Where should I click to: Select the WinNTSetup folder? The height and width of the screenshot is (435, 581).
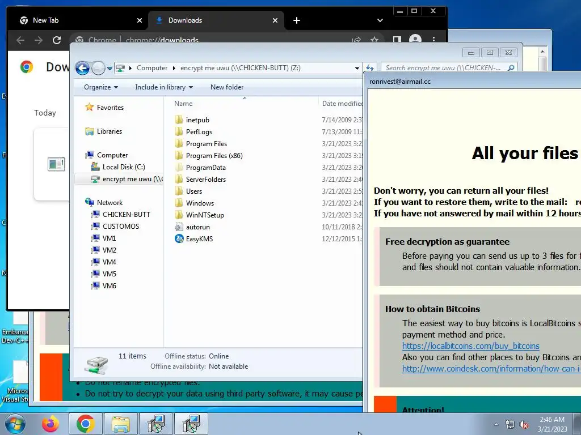click(199, 215)
